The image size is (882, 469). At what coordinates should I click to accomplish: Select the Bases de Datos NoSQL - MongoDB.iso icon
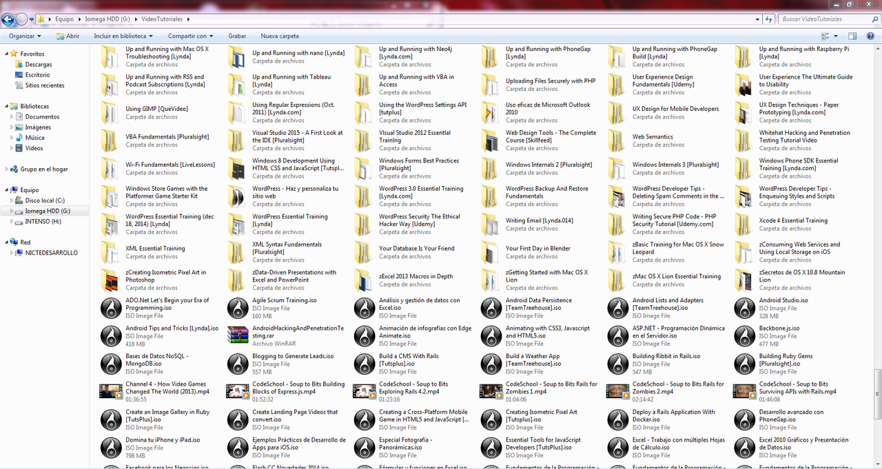(x=110, y=364)
